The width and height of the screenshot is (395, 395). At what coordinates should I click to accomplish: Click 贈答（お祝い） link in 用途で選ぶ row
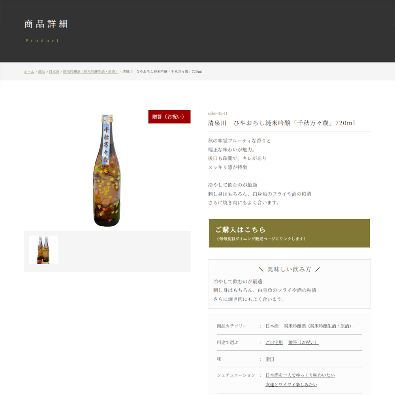[x=303, y=342]
